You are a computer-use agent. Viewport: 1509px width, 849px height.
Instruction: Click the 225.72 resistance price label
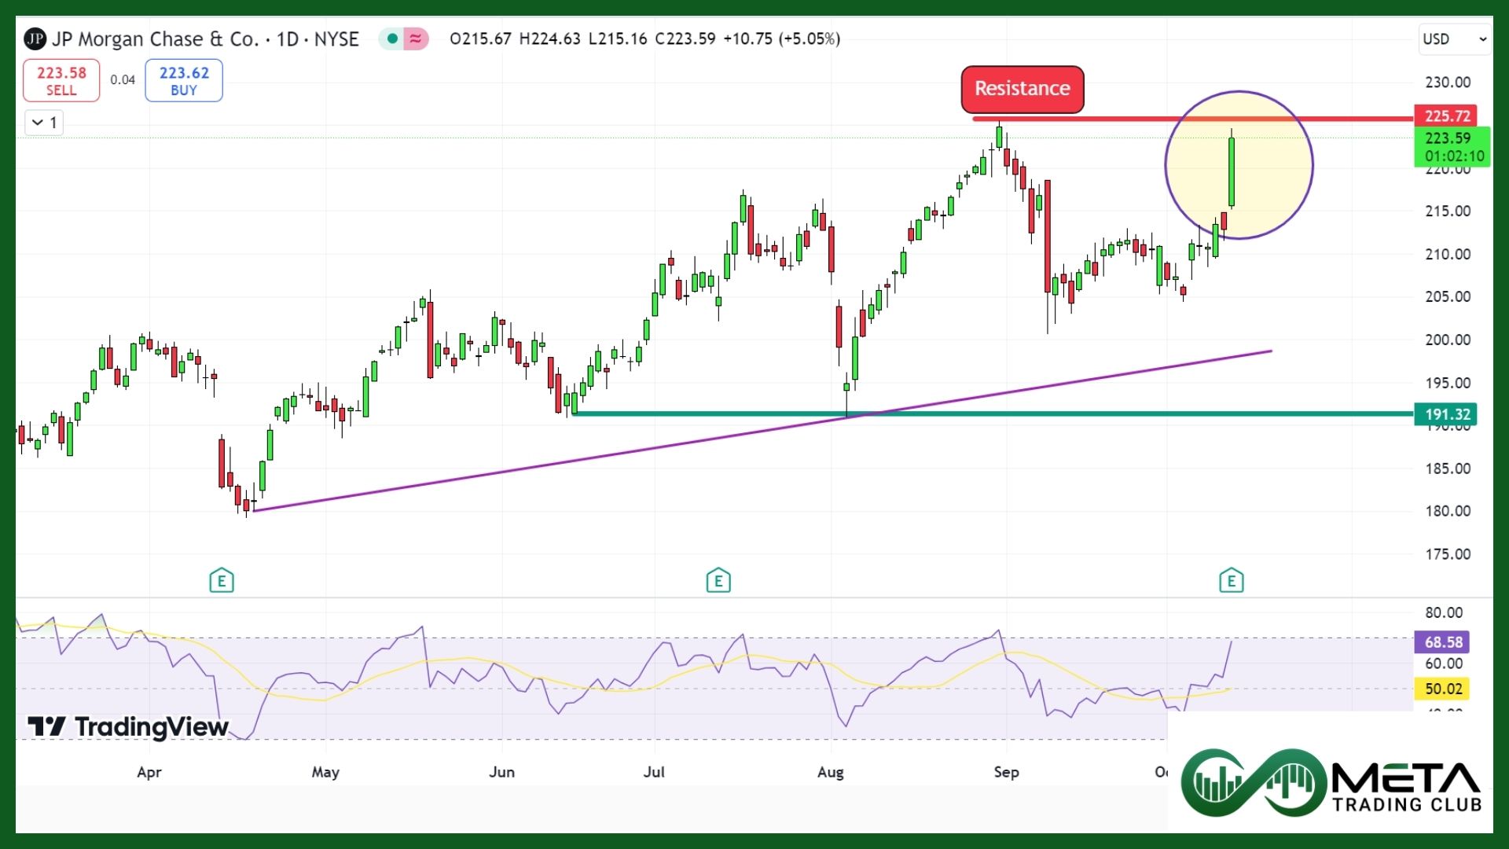(1446, 116)
